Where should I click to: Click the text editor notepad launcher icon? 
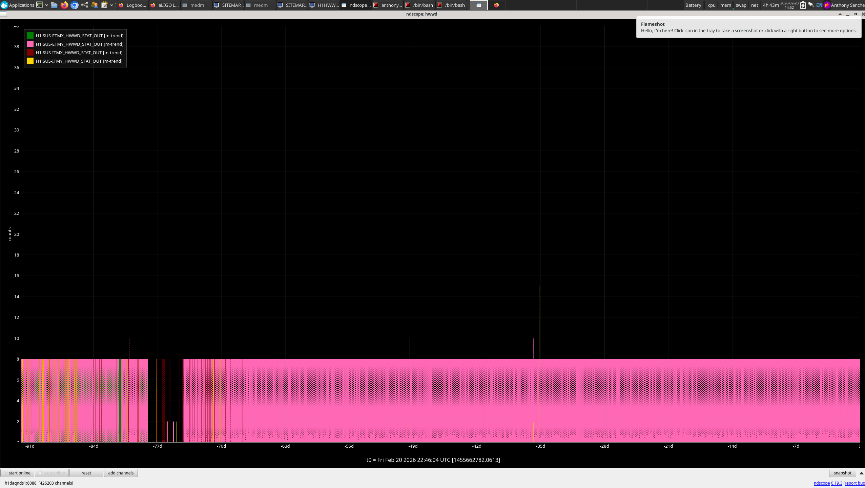tap(104, 5)
